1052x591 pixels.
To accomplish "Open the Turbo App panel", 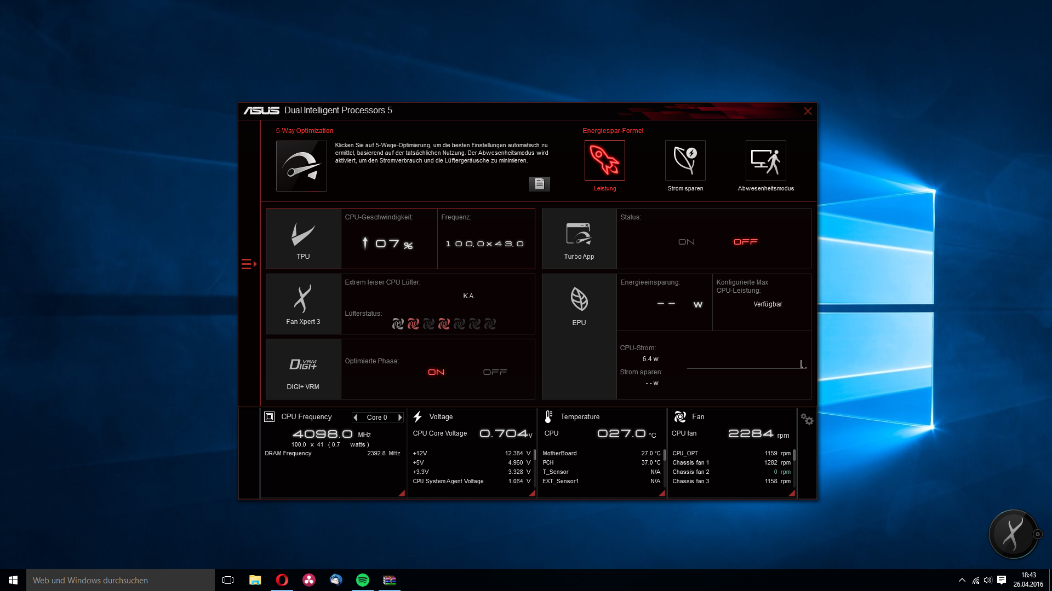I will tap(579, 239).
